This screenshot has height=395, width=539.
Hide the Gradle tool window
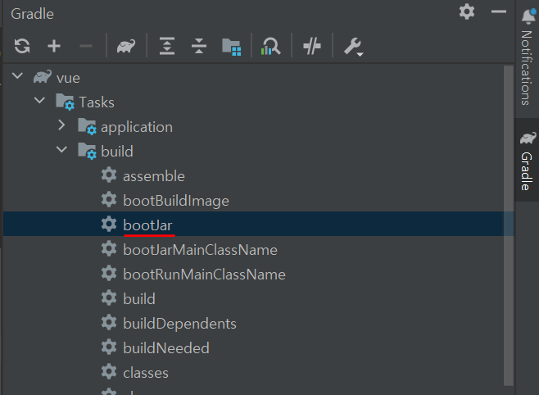coord(498,12)
